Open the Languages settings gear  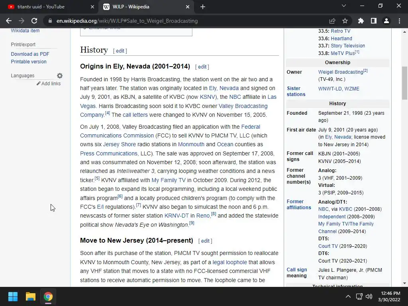[x=60, y=76]
